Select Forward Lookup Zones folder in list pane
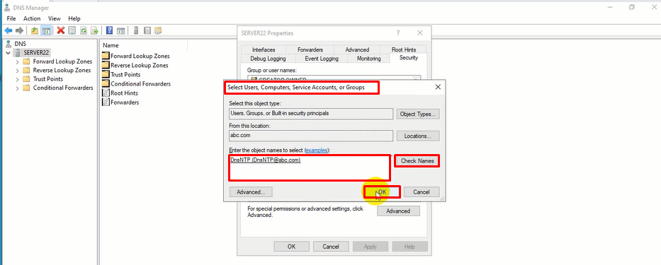The image size is (661, 265). 136,56
